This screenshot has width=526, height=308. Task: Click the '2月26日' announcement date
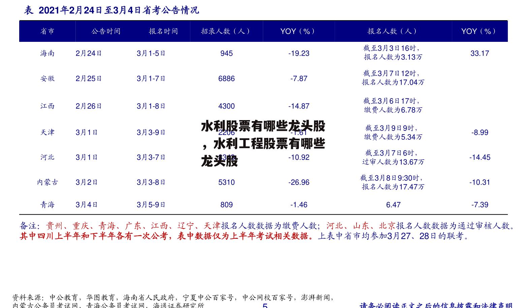coord(89,106)
